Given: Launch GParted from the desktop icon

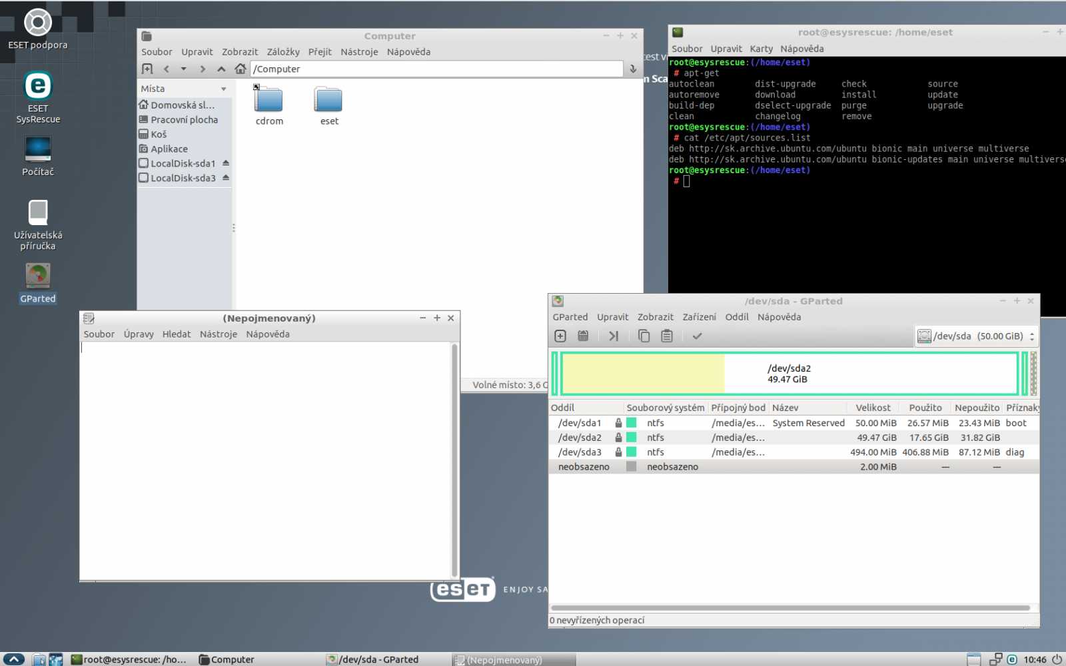Looking at the screenshot, I should point(38,283).
